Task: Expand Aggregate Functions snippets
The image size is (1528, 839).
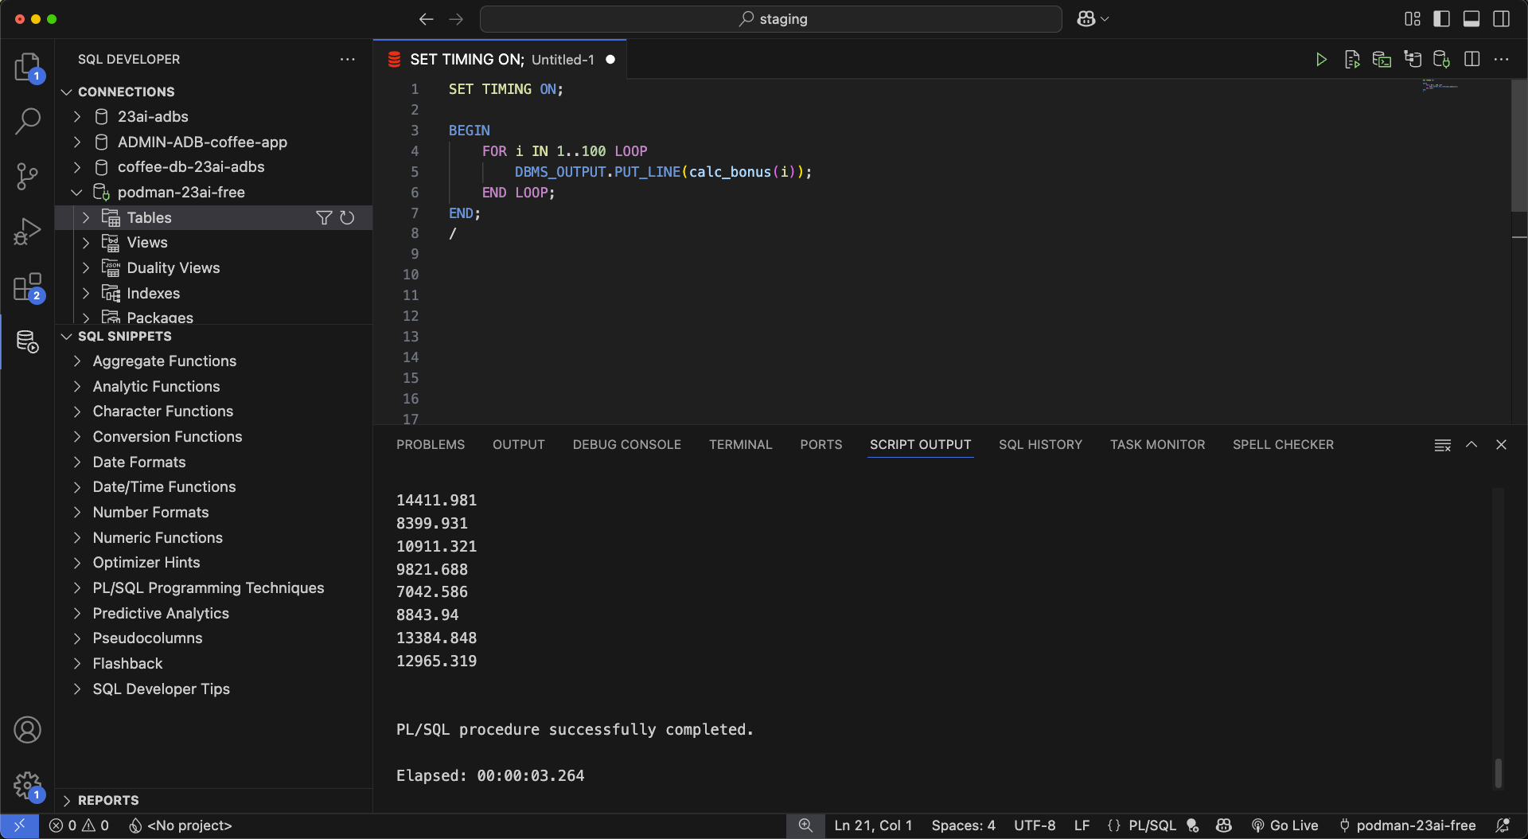Action: [77, 361]
